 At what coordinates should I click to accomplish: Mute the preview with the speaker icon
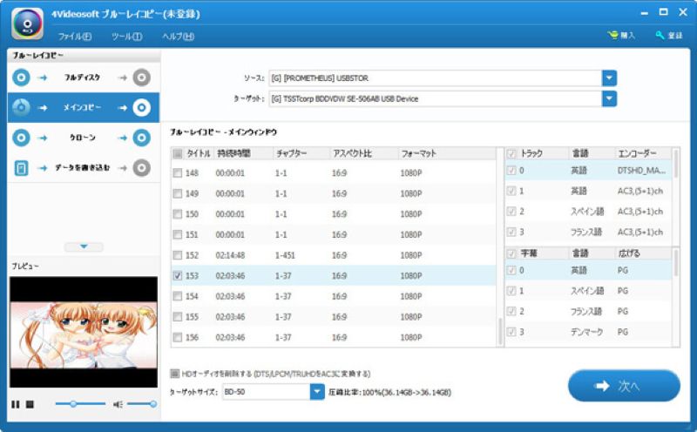(x=118, y=404)
